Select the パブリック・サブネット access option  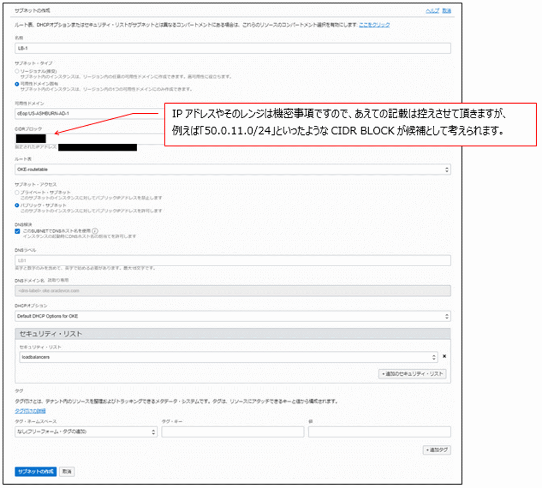tap(15, 207)
